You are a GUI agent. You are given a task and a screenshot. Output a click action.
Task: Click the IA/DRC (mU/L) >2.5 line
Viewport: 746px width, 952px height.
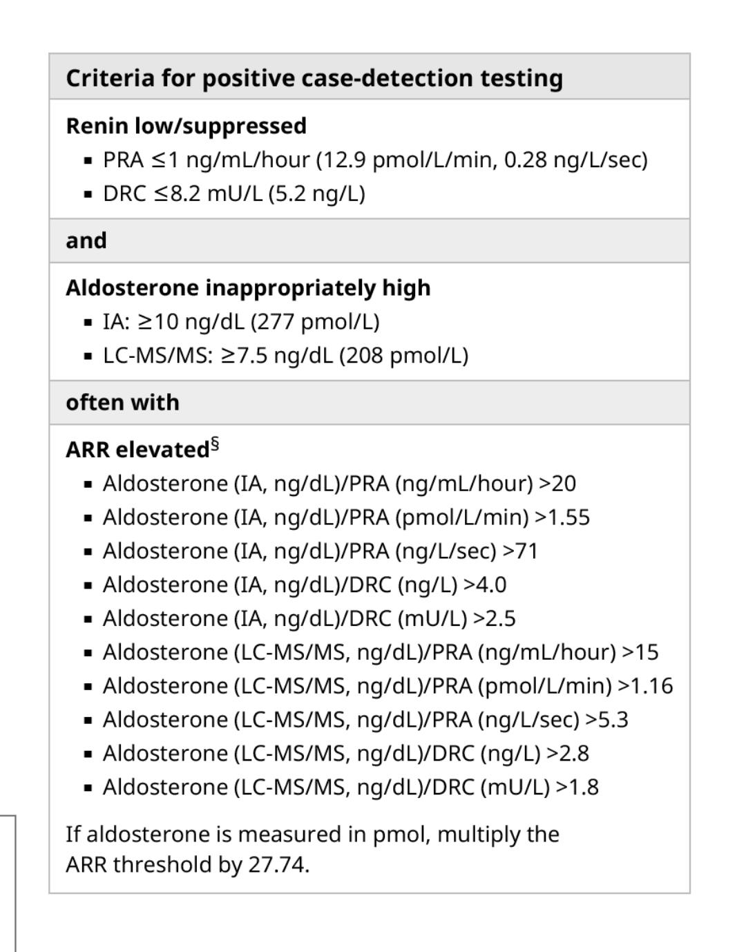pyautogui.click(x=309, y=619)
